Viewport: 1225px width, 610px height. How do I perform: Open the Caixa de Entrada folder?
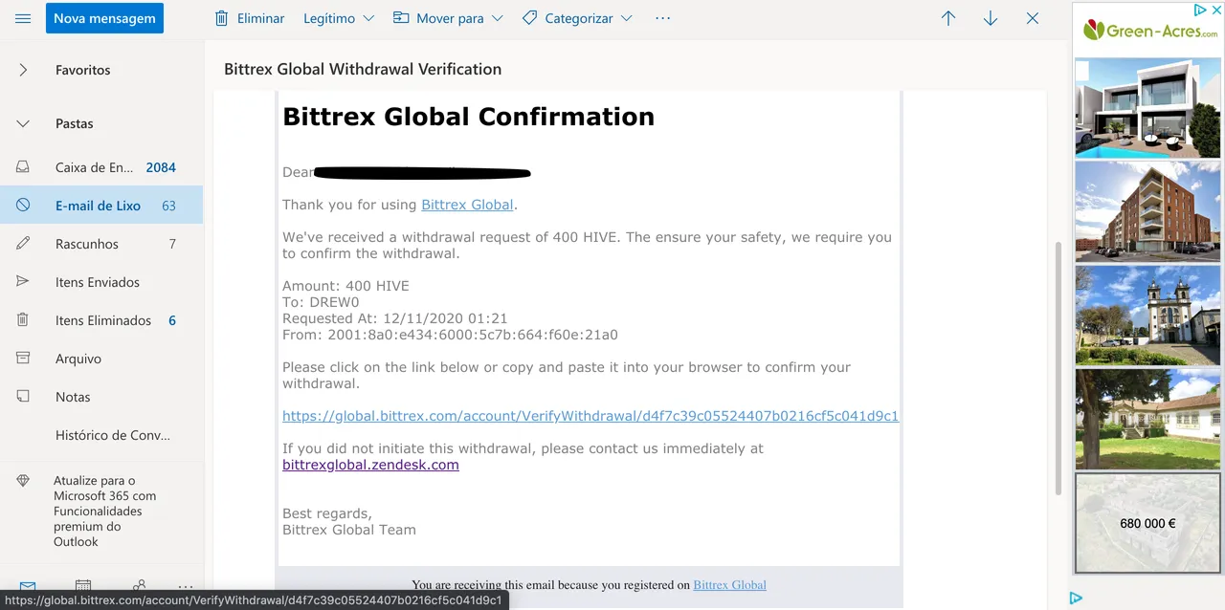pyautogui.click(x=101, y=167)
